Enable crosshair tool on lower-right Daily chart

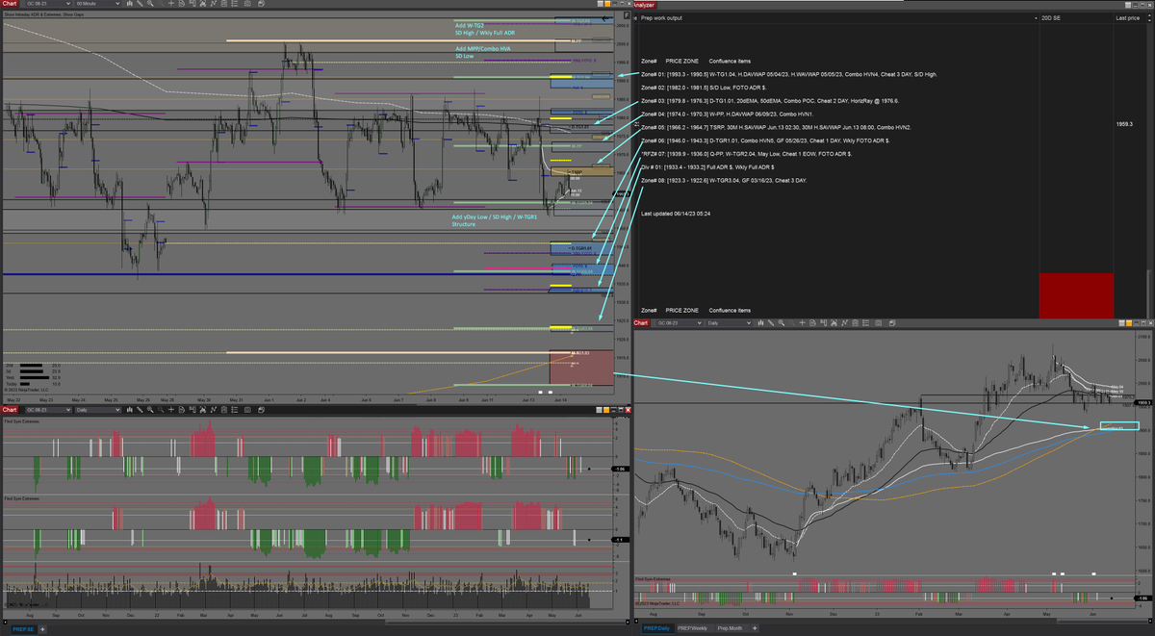point(803,323)
